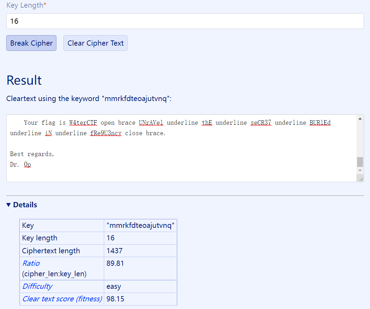Collapse the Details disclosure triangle
Viewport: 370px width, 309px height.
pos(9,205)
